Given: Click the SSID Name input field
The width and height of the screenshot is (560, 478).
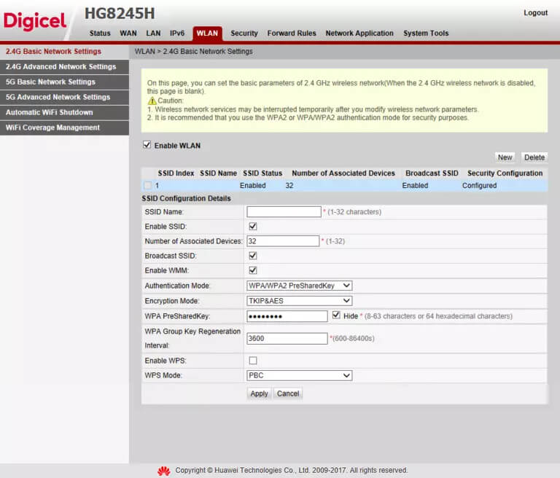Looking at the screenshot, I should pyautogui.click(x=284, y=212).
